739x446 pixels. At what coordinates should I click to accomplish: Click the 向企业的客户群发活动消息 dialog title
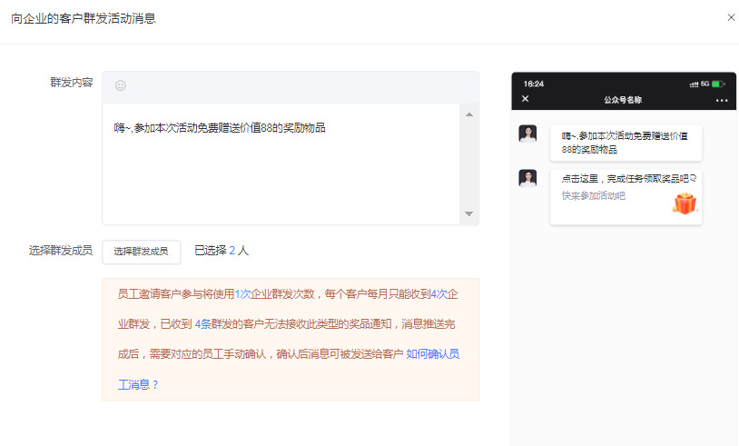click(x=84, y=18)
